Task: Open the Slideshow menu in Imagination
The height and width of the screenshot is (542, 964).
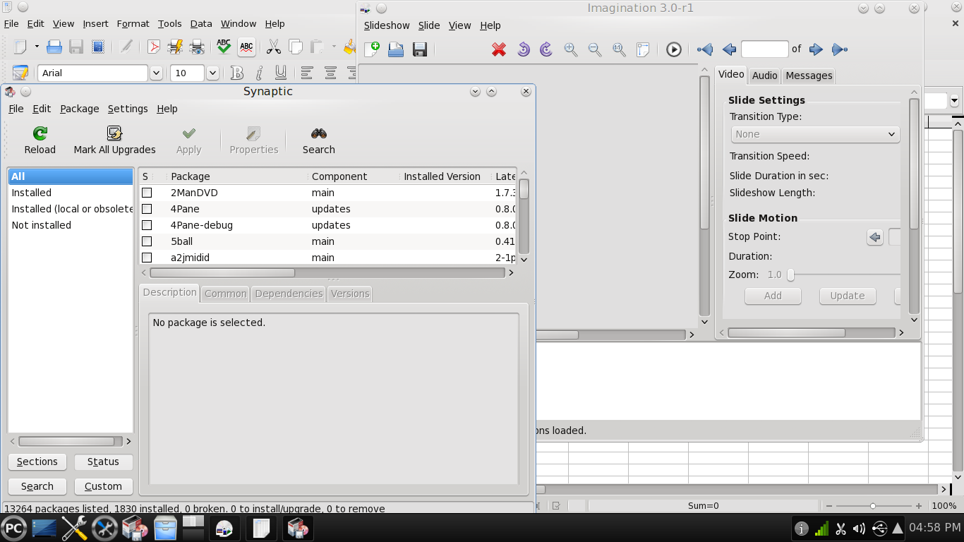Action: coord(387,25)
